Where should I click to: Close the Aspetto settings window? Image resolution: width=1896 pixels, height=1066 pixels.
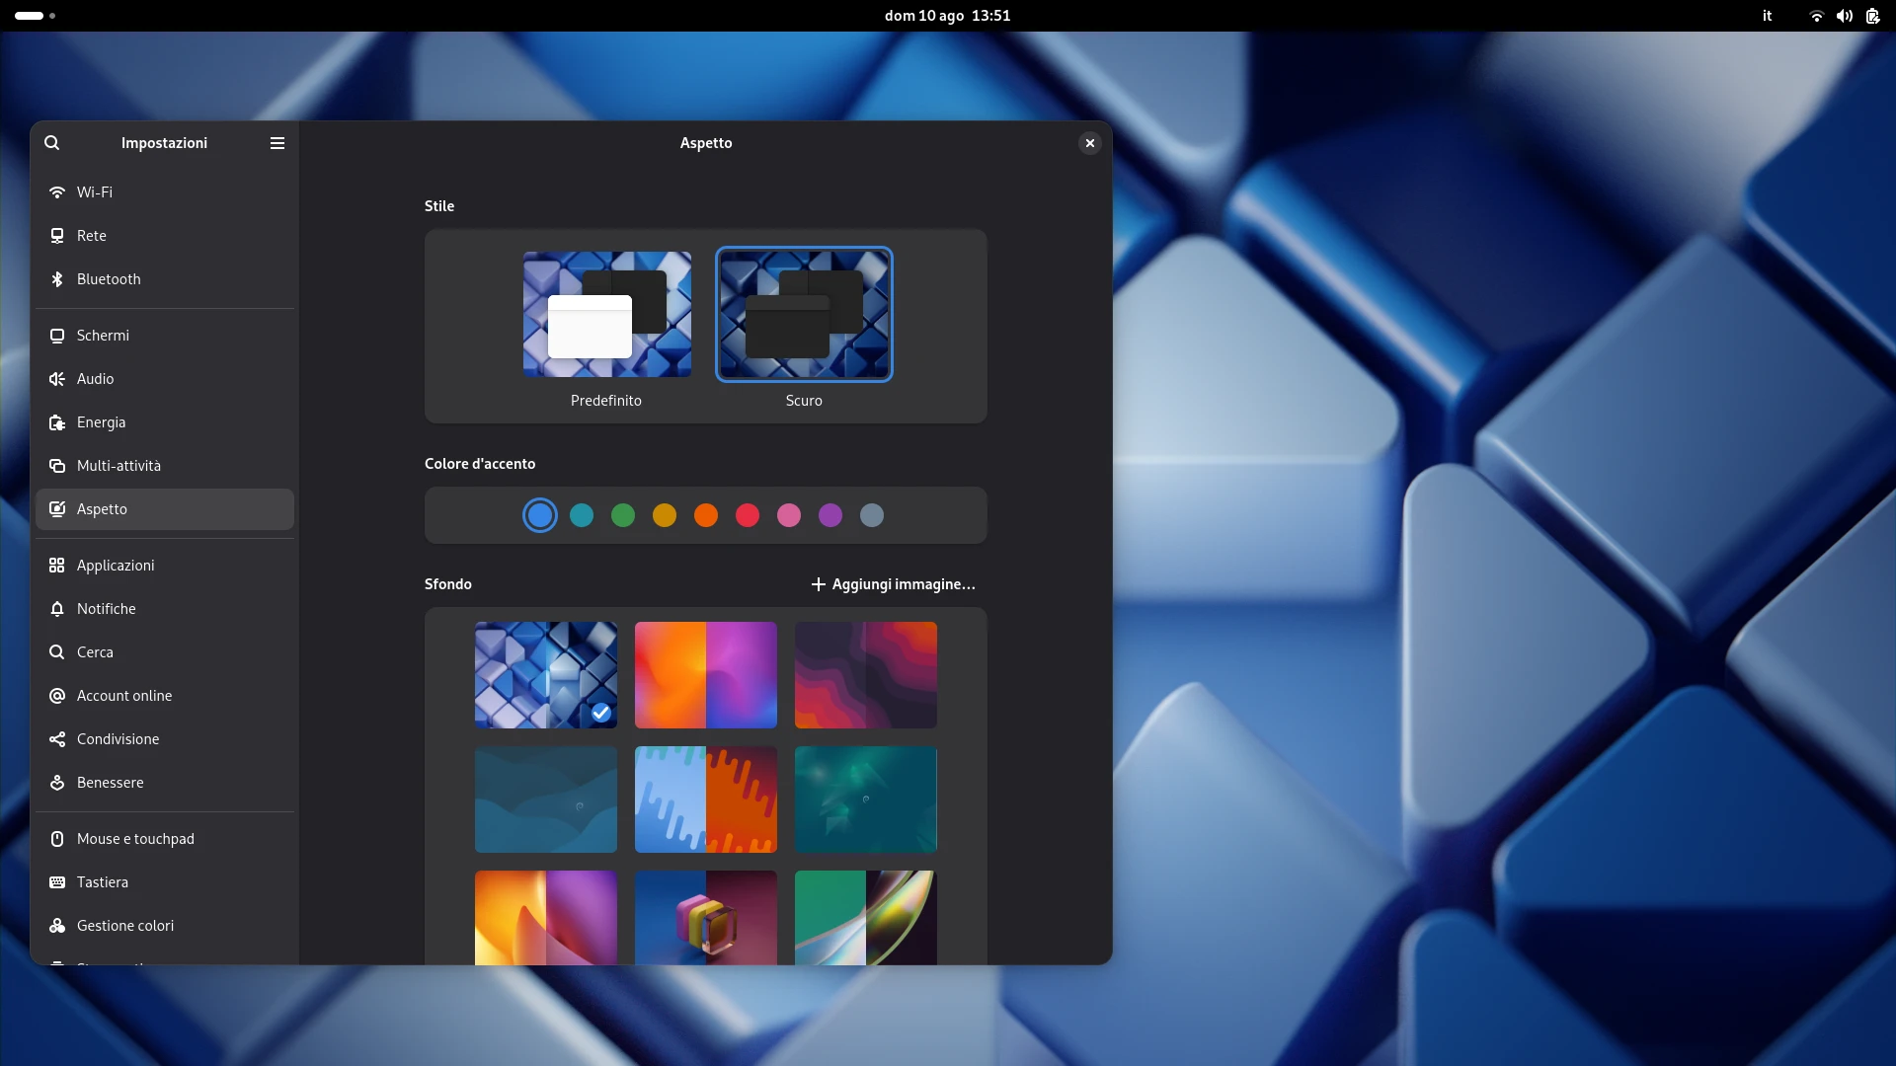point(1089,143)
